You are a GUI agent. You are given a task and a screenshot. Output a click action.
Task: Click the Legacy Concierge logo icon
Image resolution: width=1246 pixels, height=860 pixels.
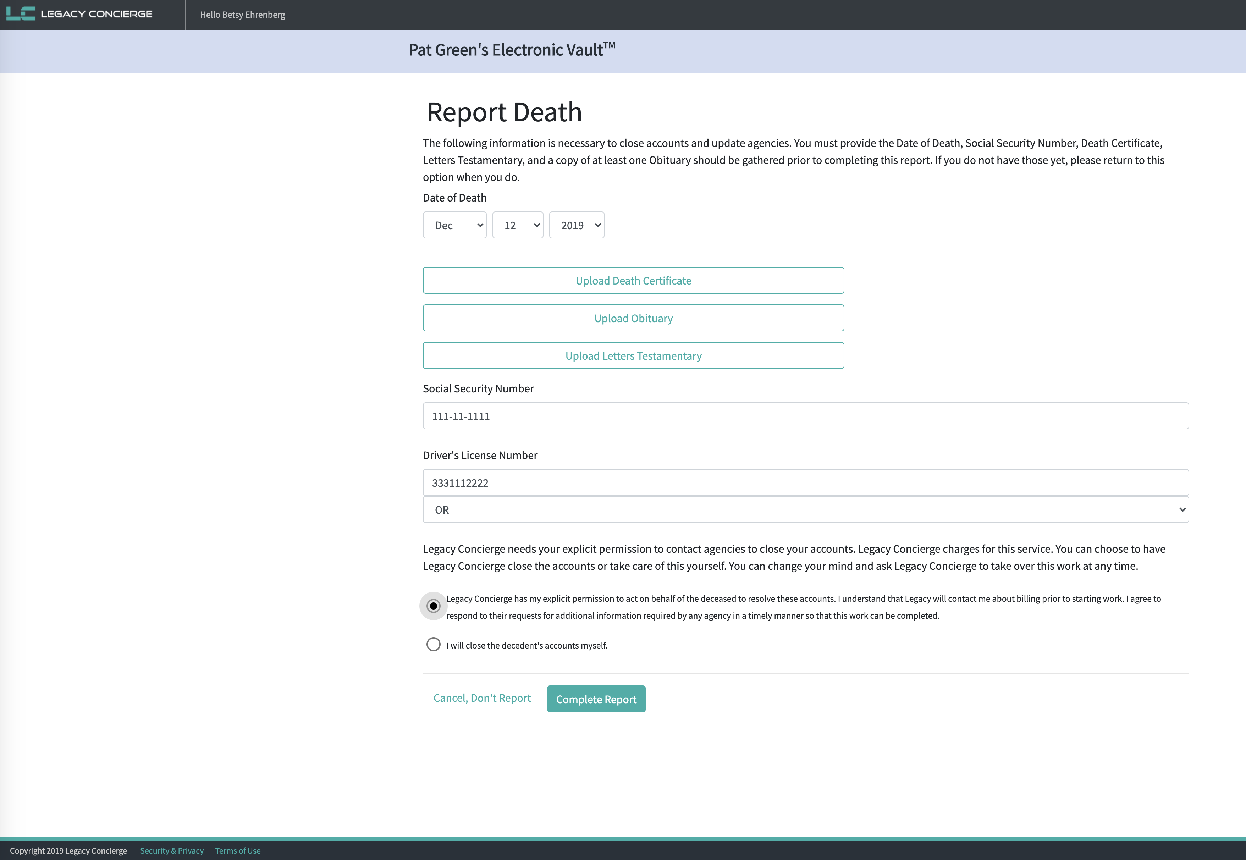21,14
